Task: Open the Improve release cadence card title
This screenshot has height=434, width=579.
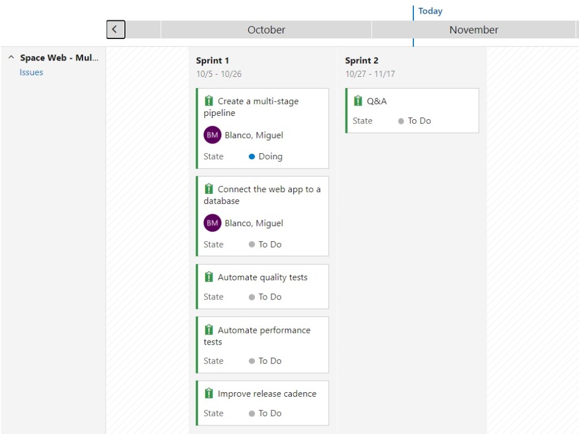Action: [x=267, y=394]
